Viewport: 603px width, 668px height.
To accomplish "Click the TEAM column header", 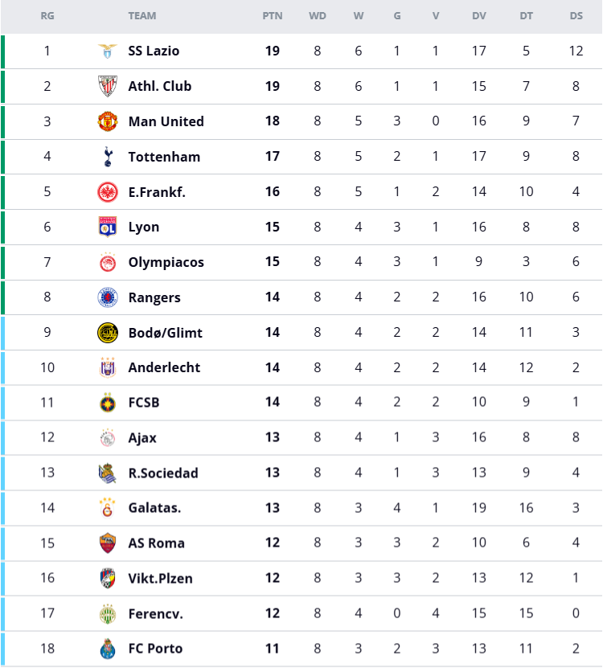I will click(142, 15).
